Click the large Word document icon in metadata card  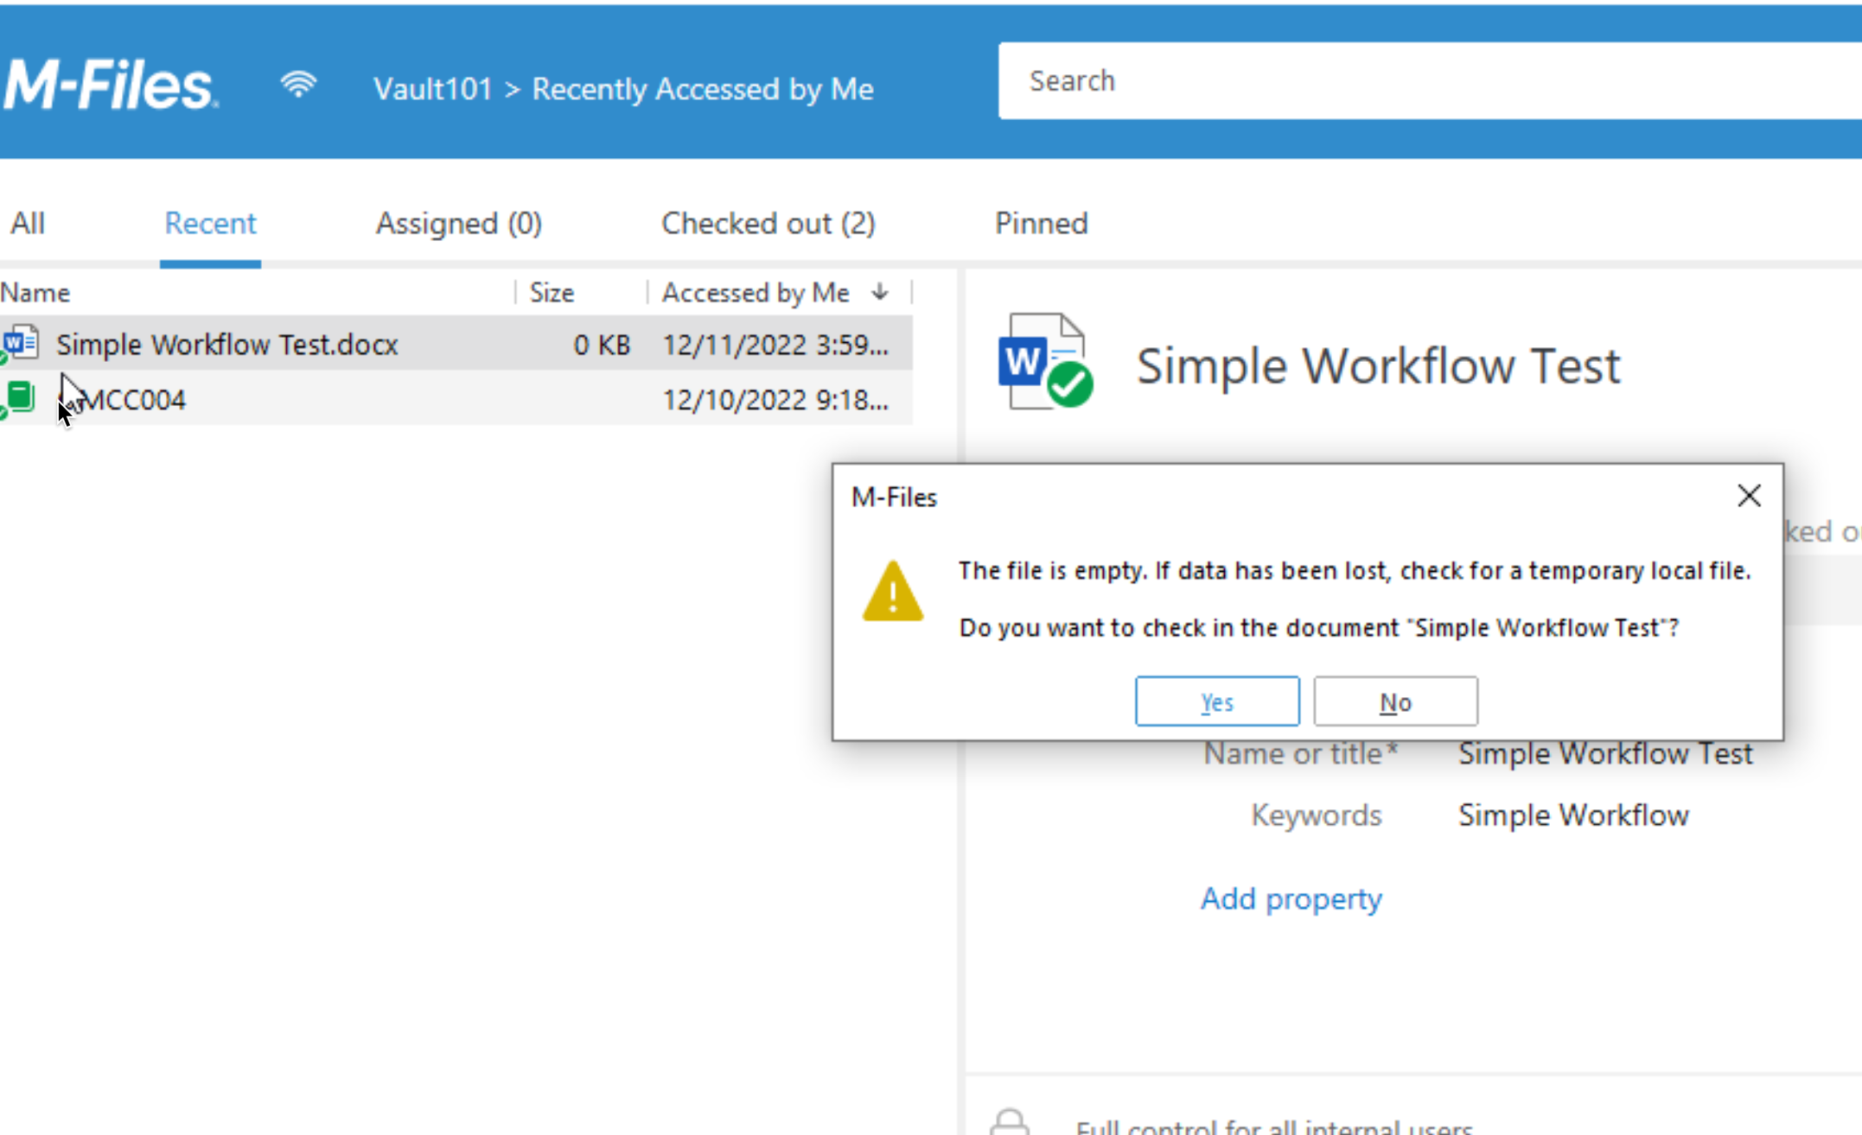coord(1045,360)
